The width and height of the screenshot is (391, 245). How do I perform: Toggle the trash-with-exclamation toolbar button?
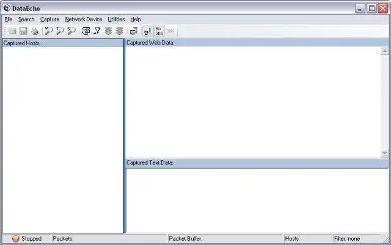coord(148,31)
